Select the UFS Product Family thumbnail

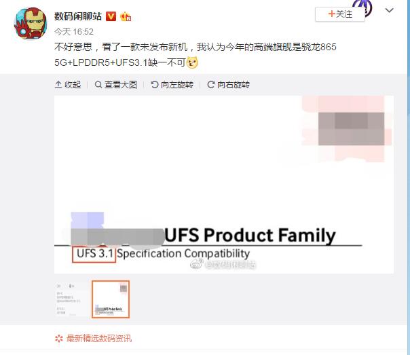pyautogui.click(x=111, y=299)
